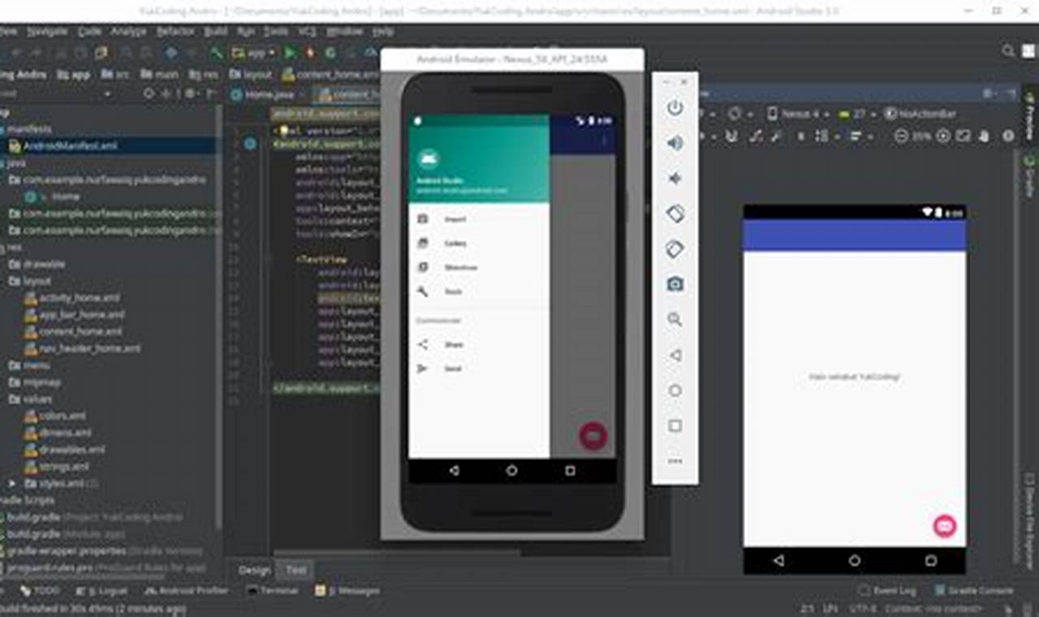The image size is (1039, 617).
Task: Rotate emulator right with the second rotate icon
Action: pos(675,249)
